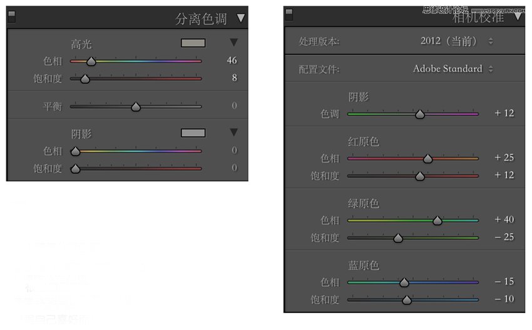
Task: Click the 绿原色 饱和度 slider handle
Action: click(398, 238)
